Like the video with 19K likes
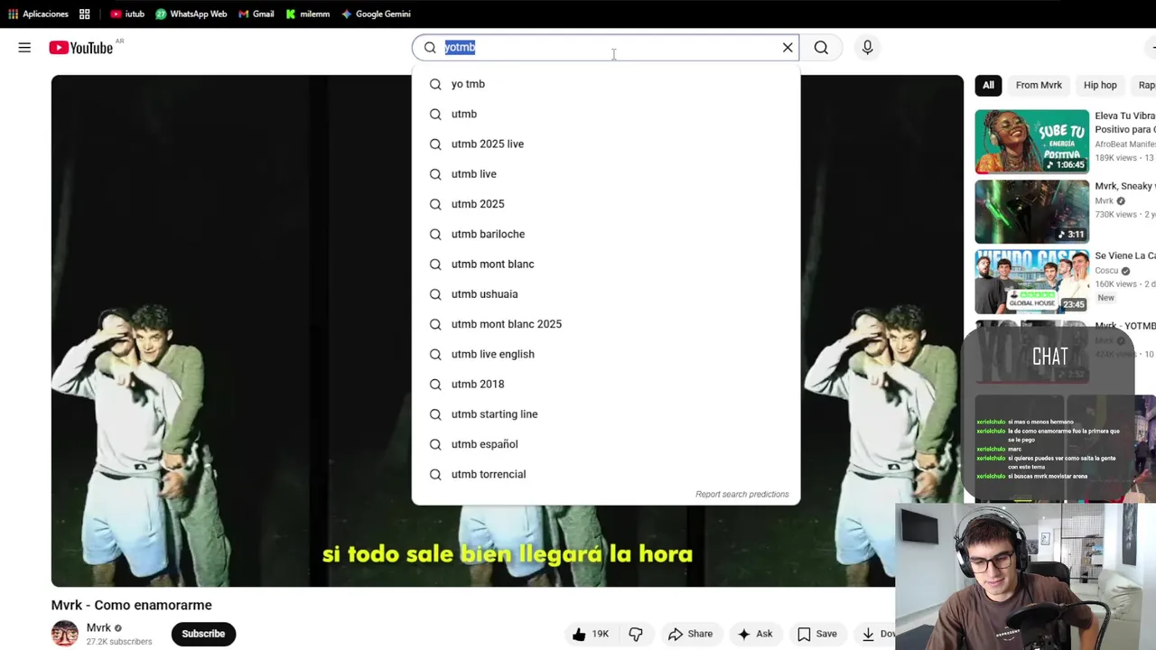 point(590,634)
